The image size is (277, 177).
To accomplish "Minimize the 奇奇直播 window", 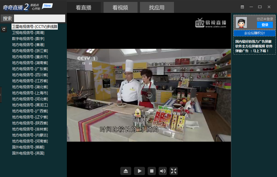I will pos(251,7).
